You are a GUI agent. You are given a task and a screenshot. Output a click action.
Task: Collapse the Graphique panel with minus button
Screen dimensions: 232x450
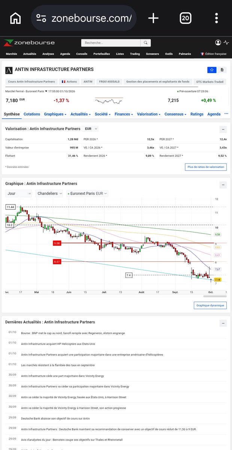pos(223,184)
